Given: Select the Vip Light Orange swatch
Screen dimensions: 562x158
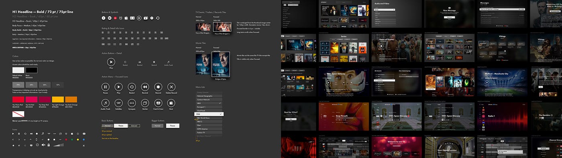Looking at the screenshot, I should tap(58, 99).
